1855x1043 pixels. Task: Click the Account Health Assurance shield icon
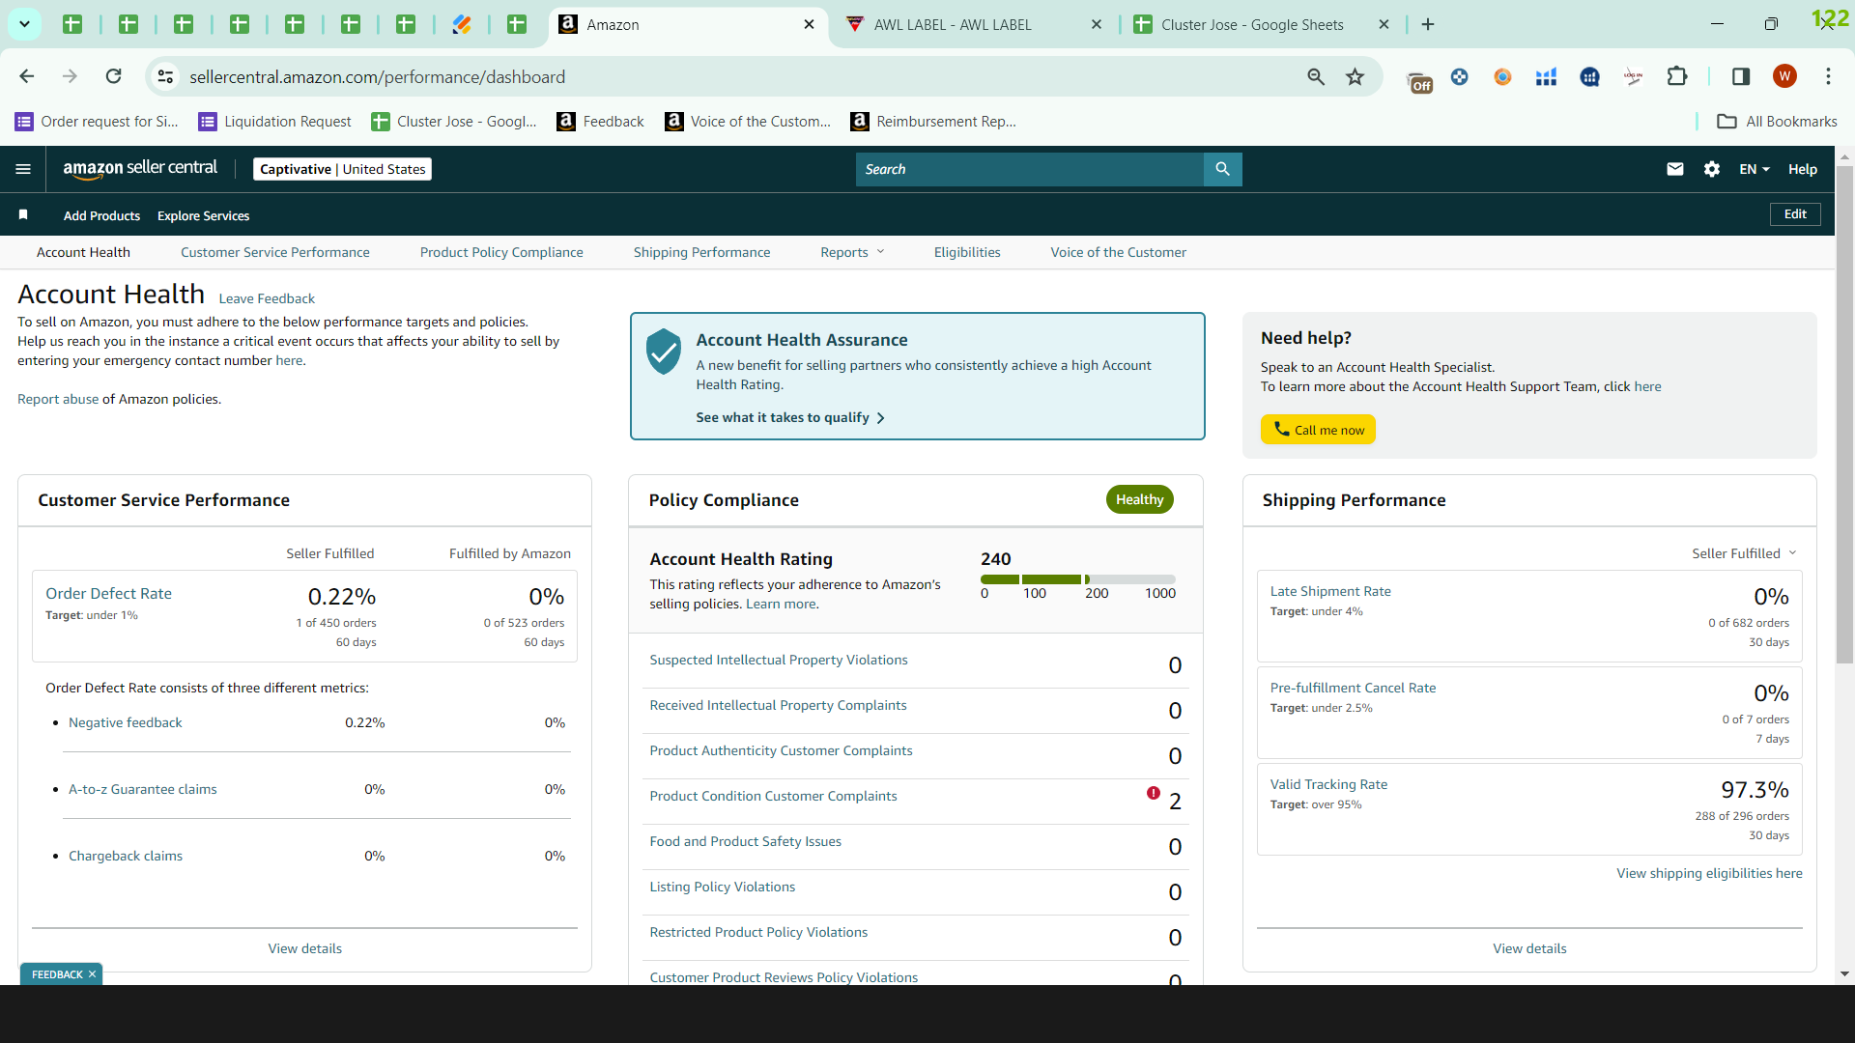click(664, 352)
